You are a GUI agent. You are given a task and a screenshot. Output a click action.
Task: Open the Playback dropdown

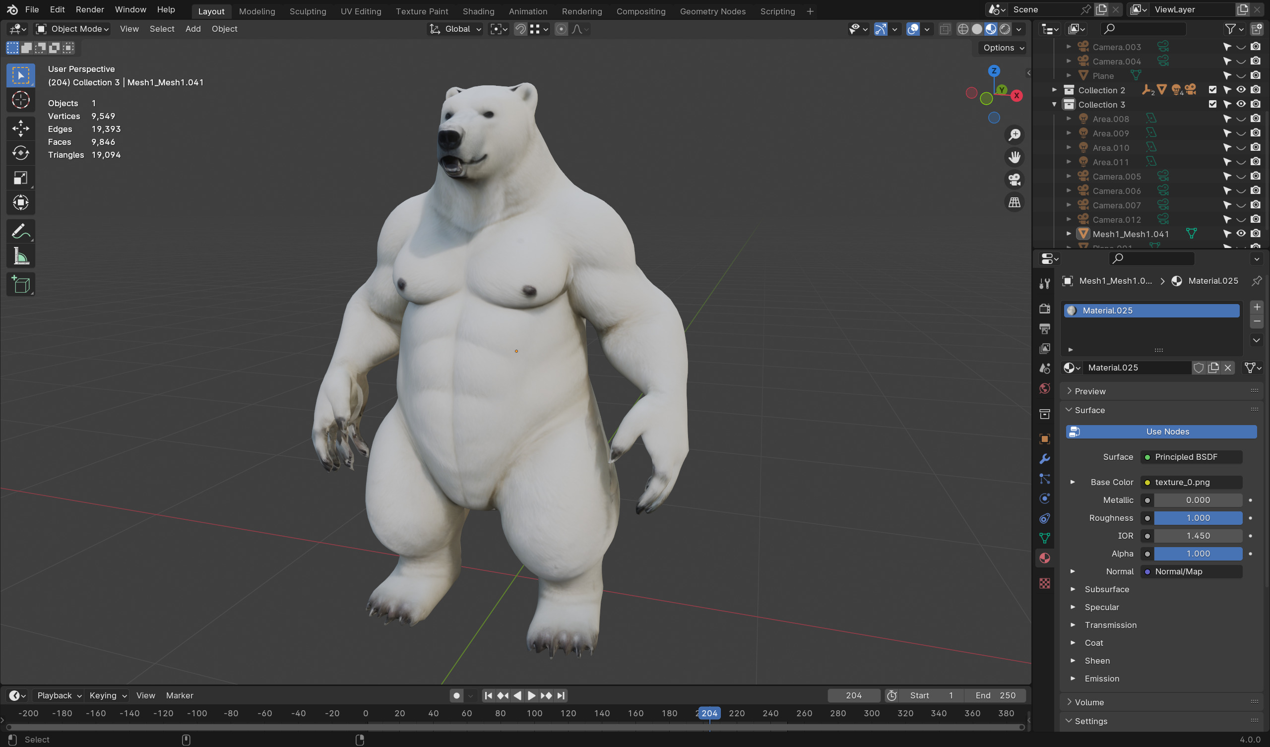[59, 696]
